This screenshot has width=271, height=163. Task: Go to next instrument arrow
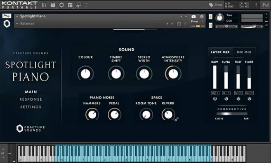pyautogui.click(x=186, y=17)
